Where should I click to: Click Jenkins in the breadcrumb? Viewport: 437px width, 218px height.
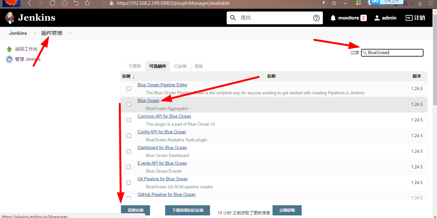coord(18,33)
